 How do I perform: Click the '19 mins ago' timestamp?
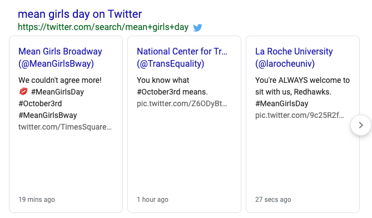(x=37, y=200)
